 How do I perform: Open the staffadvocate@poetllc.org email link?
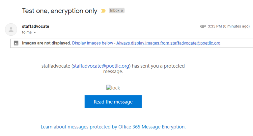(x=101, y=66)
